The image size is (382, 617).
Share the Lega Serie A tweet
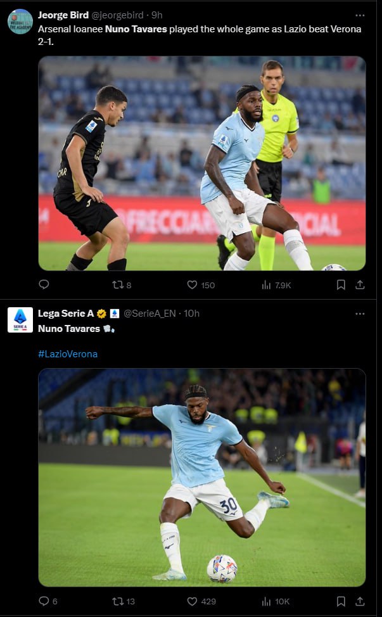(360, 601)
